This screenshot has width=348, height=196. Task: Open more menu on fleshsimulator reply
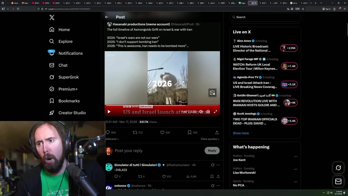218,165
